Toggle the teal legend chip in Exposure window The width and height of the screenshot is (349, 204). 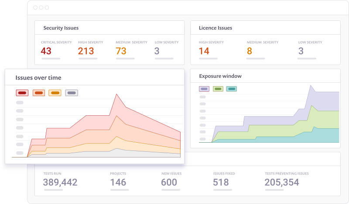pos(232,89)
